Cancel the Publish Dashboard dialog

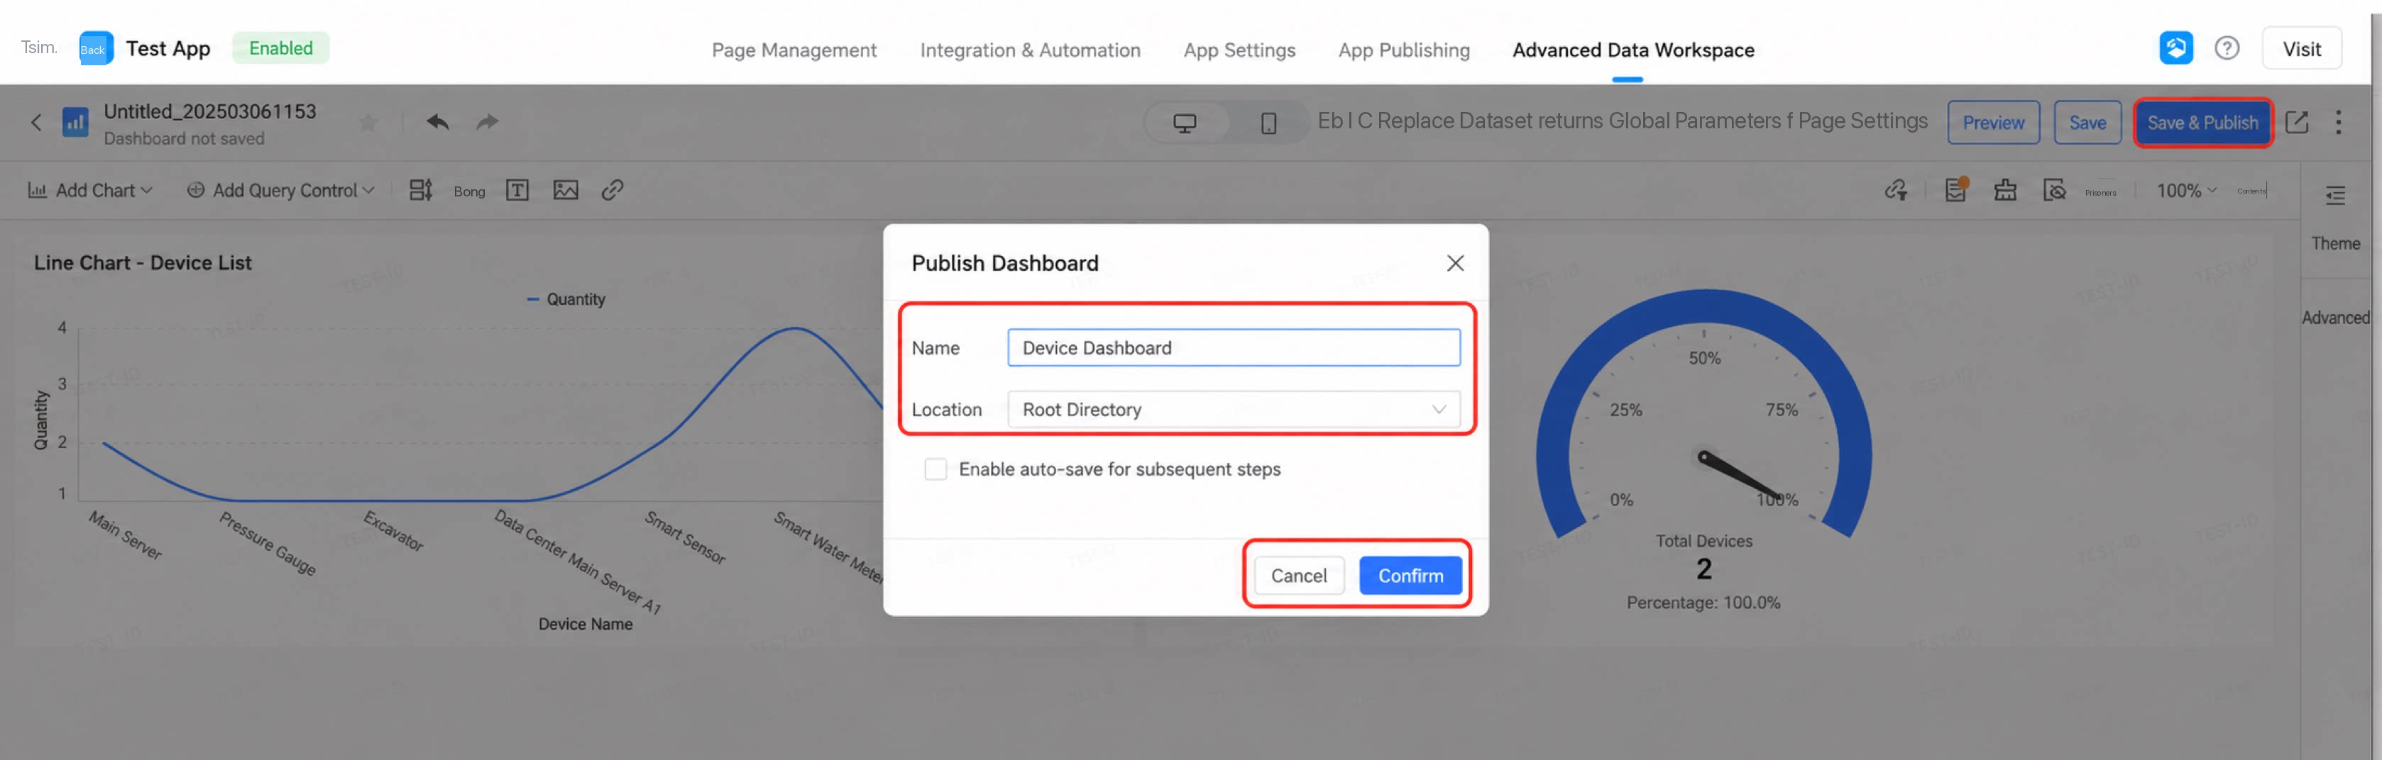(x=1298, y=575)
